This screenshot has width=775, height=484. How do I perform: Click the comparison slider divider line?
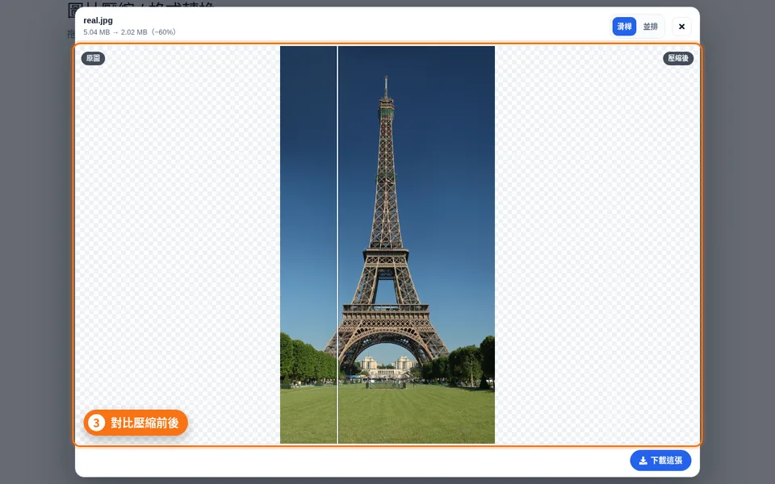337,245
